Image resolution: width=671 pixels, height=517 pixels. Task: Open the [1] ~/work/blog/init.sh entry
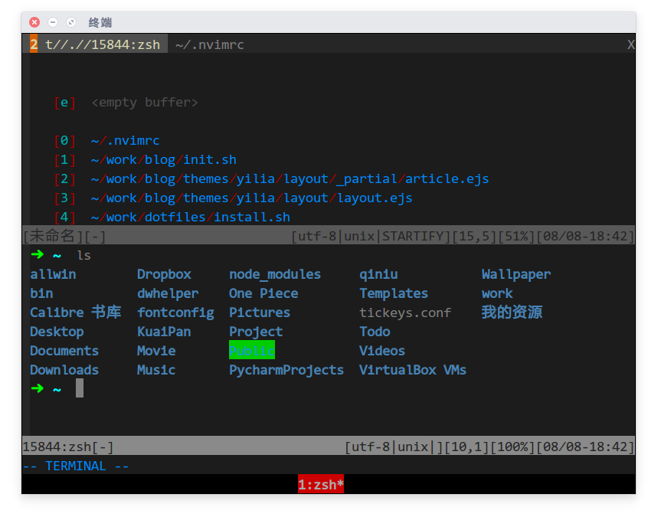[146, 159]
